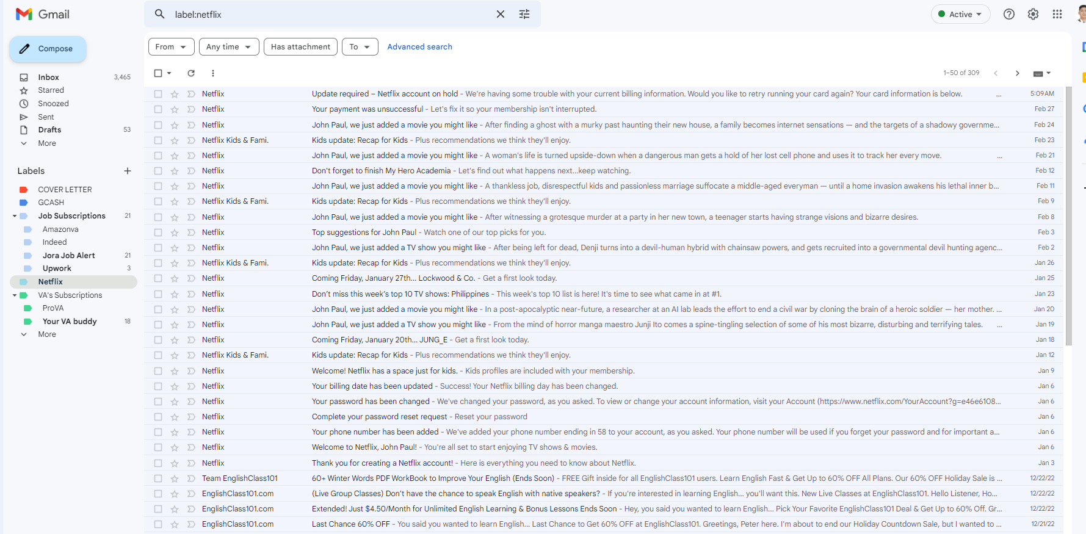This screenshot has width=1086, height=534.
Task: Star the Team EnglishClass101 email
Action: tap(175, 478)
